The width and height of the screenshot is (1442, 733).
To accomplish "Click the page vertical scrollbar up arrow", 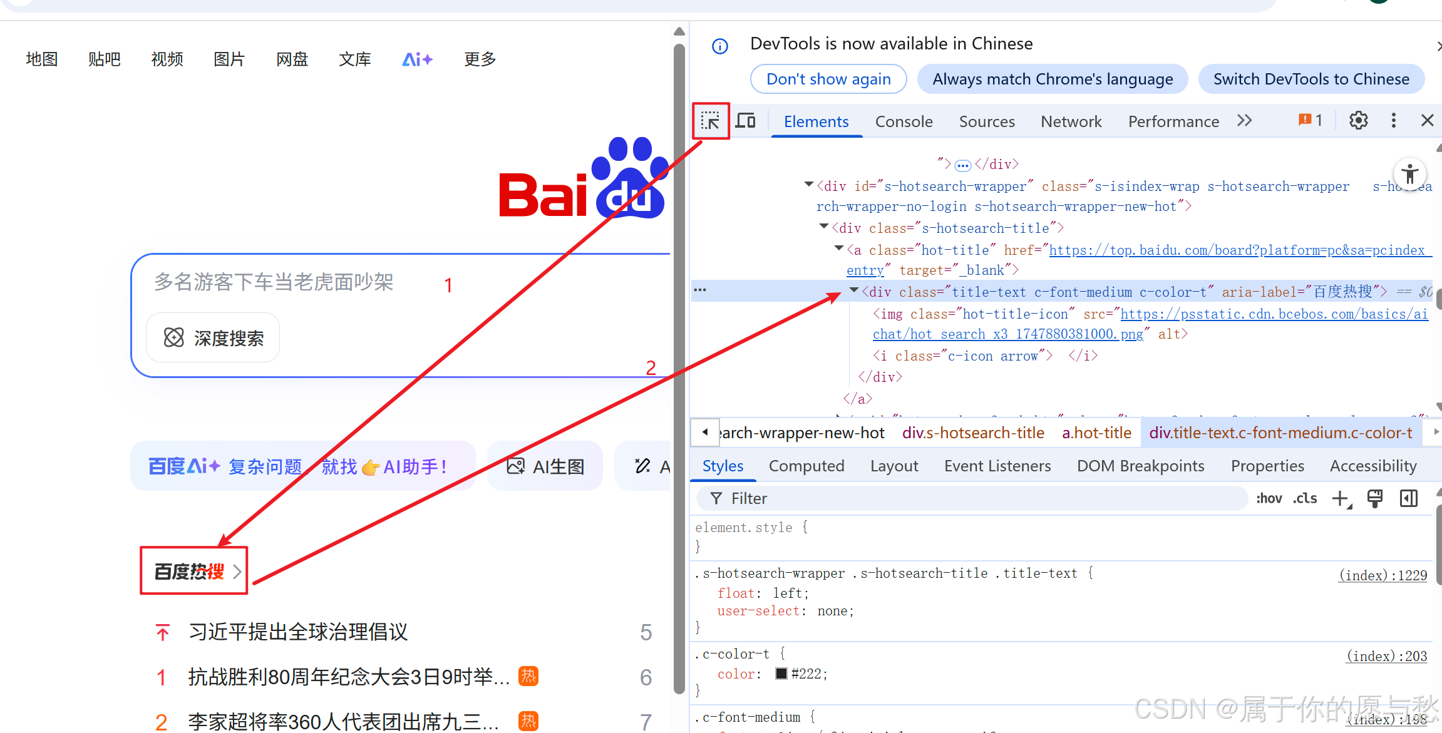I will [679, 32].
